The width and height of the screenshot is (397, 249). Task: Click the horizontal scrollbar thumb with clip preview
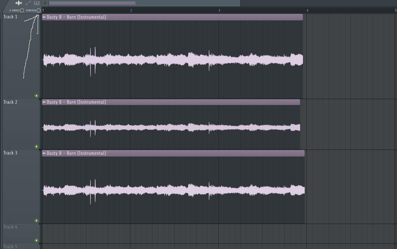pos(144,3)
